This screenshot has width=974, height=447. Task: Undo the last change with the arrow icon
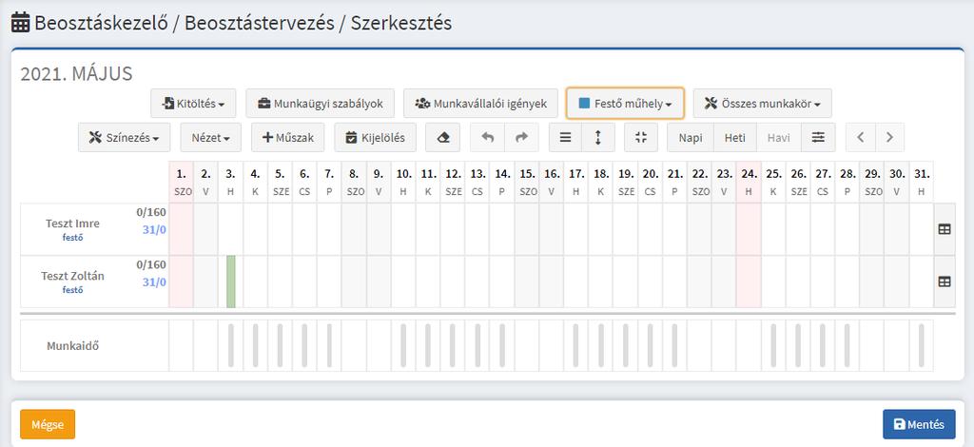[488, 138]
